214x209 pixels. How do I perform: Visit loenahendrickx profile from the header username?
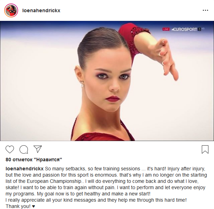coord(41,10)
